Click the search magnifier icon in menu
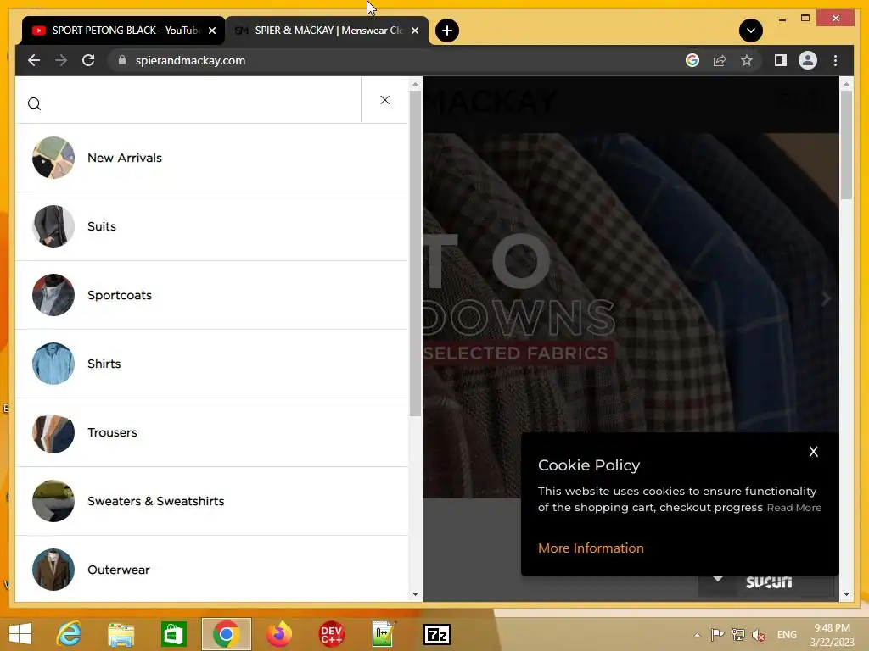Screen dimensions: 869x651 pyautogui.click(x=34, y=103)
